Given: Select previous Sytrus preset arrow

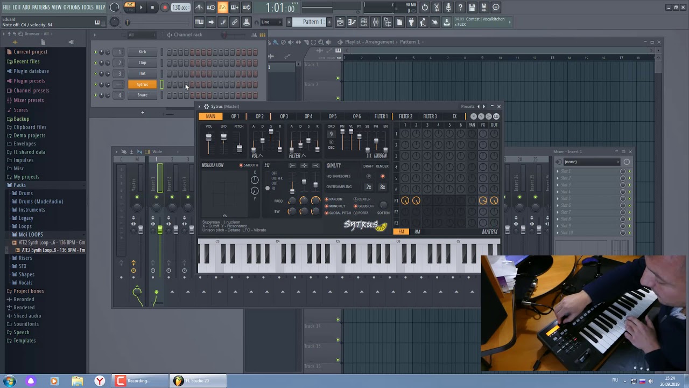Looking at the screenshot, I should tap(479, 107).
